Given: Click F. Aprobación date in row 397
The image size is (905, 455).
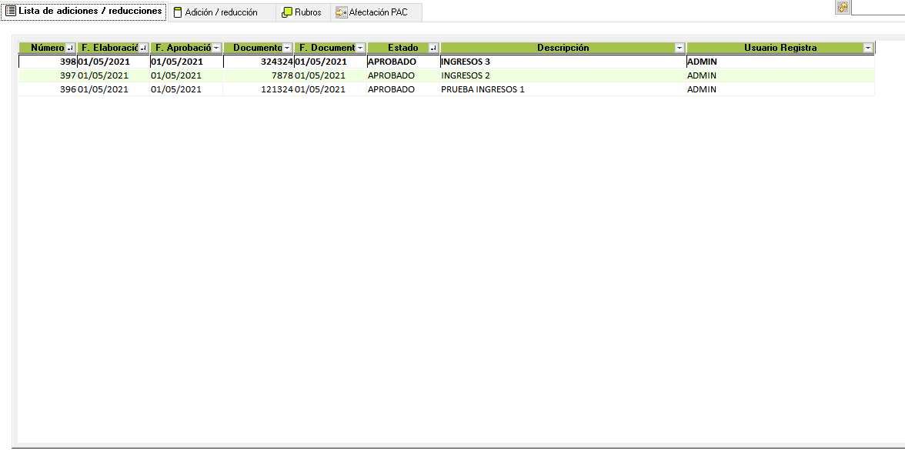Looking at the screenshot, I should coord(186,75).
